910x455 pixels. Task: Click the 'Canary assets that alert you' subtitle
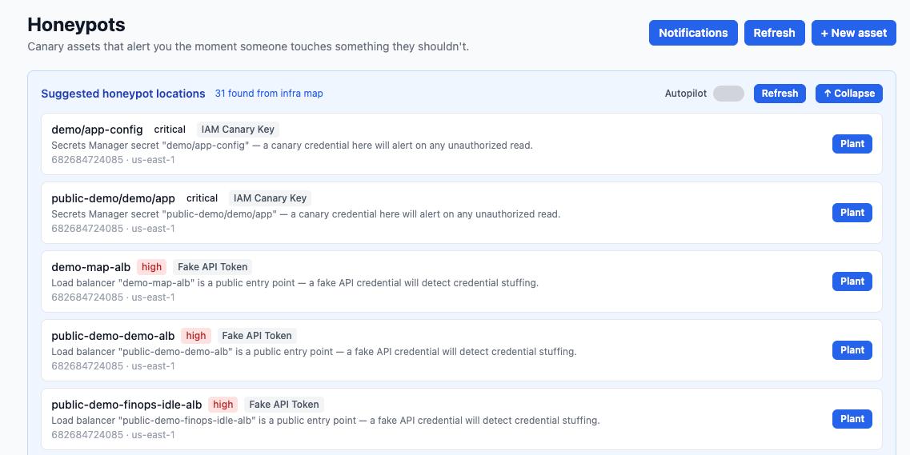(x=248, y=47)
